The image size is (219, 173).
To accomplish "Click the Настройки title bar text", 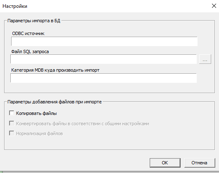I will [15, 6].
